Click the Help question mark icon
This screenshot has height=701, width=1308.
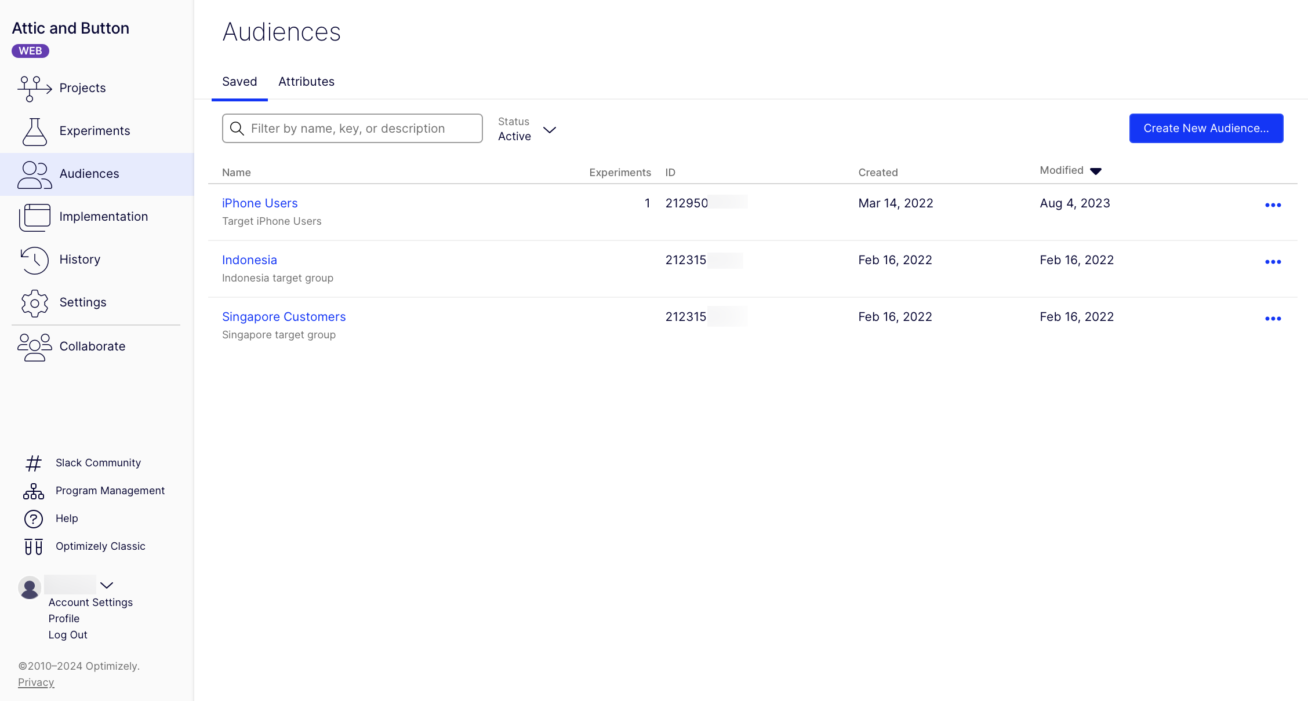(x=34, y=519)
